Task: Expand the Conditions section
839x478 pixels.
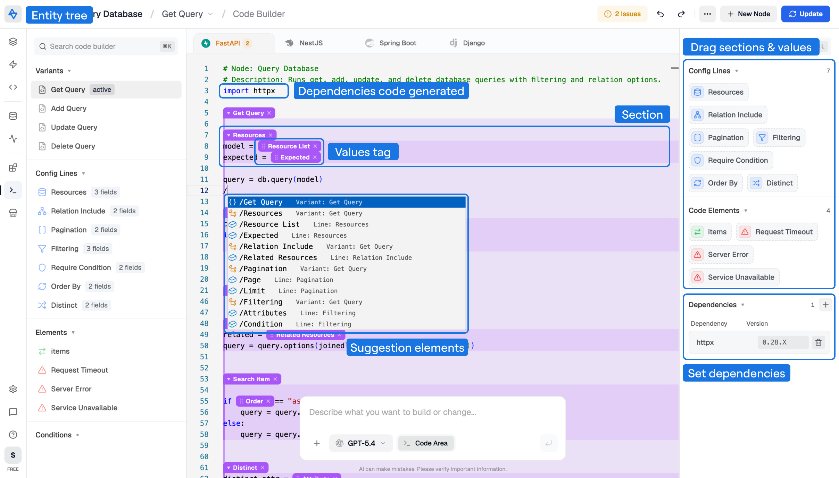Action: click(78, 435)
